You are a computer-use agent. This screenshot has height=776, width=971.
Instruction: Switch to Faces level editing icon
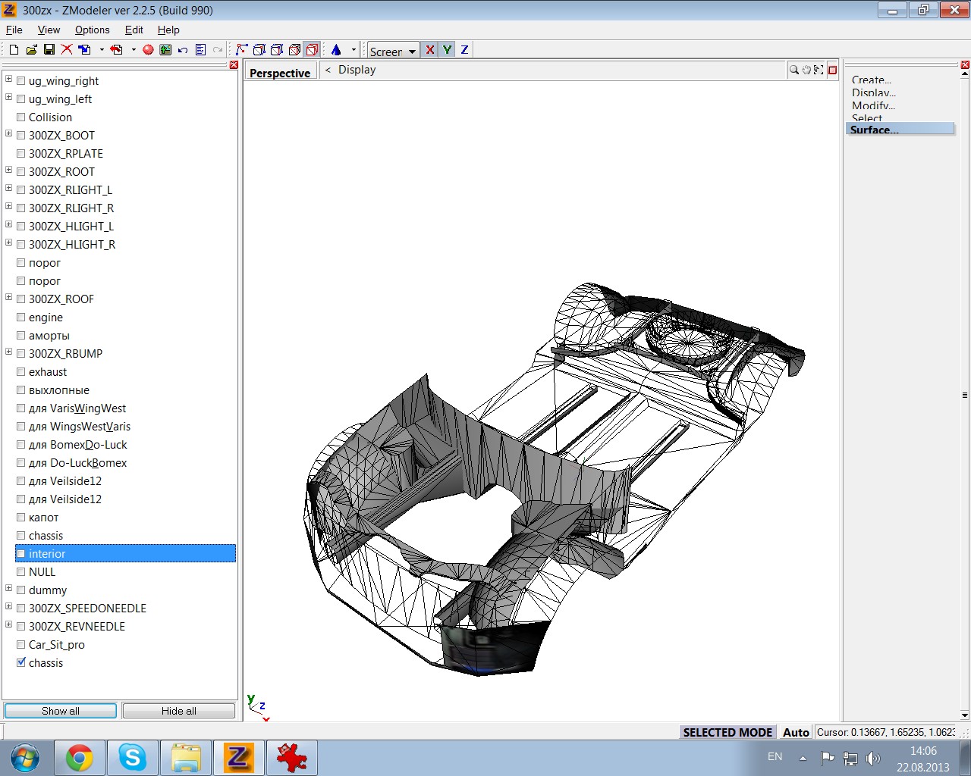[277, 50]
